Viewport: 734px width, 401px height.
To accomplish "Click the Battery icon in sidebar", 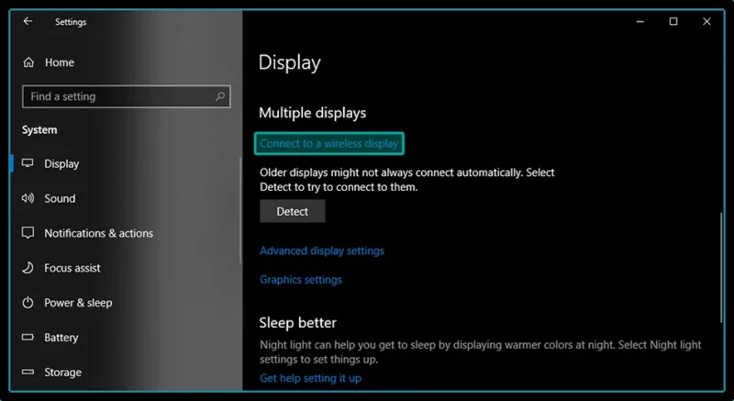I will [x=28, y=337].
